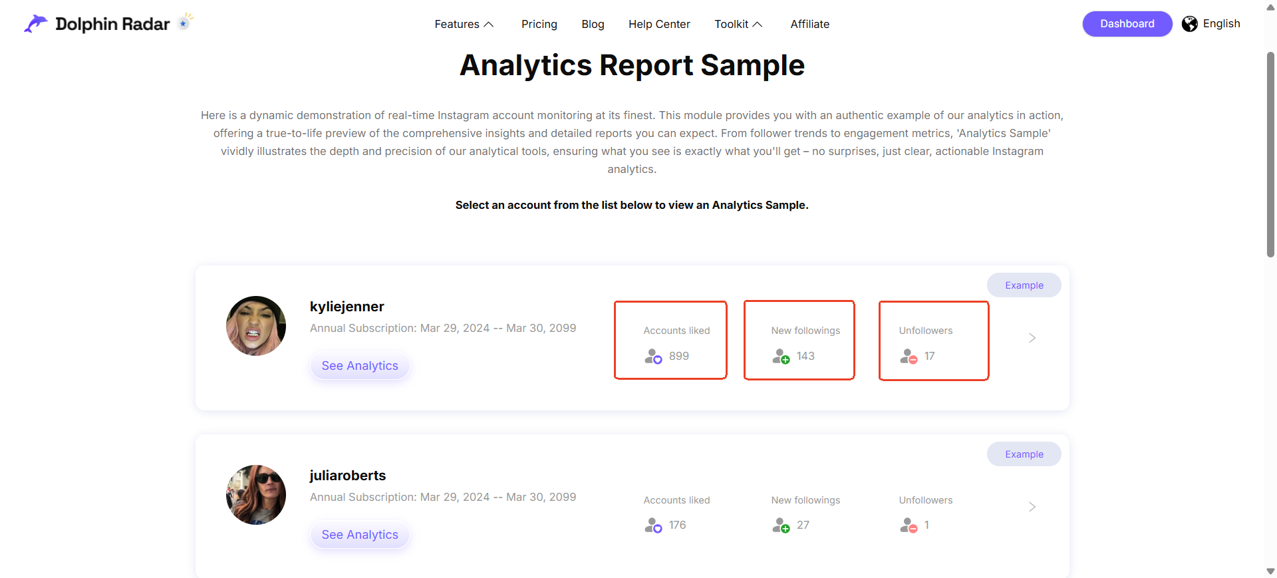Expand the Toolkit dropdown menu
Screen dimensions: 1277x578
[x=738, y=24]
